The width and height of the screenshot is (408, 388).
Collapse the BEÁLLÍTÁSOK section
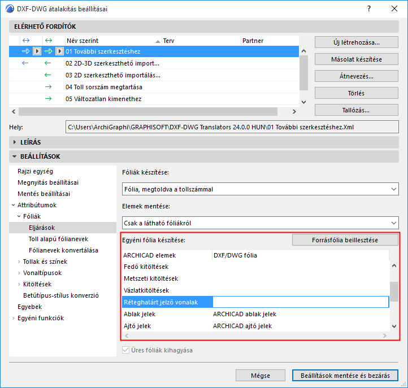click(x=15, y=156)
